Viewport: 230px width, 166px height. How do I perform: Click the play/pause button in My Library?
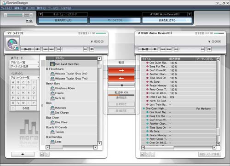[27, 49]
